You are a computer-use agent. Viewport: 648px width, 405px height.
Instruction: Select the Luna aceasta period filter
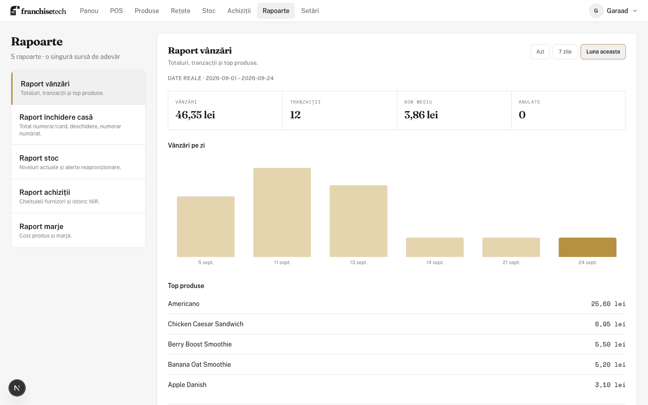pyautogui.click(x=603, y=52)
